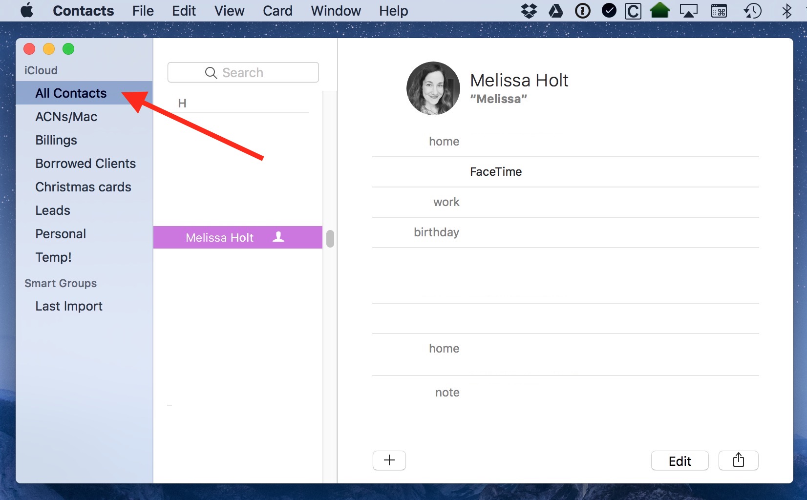Image resolution: width=807 pixels, height=500 pixels.
Task: Open the Edit menu
Action: coord(184,11)
